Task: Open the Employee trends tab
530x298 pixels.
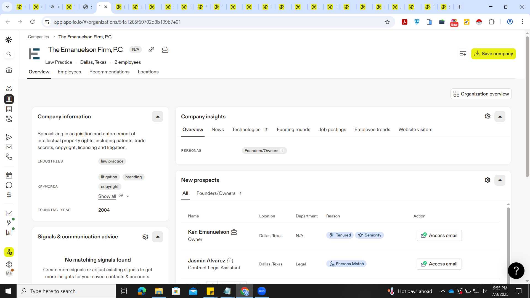Action: tap(372, 129)
